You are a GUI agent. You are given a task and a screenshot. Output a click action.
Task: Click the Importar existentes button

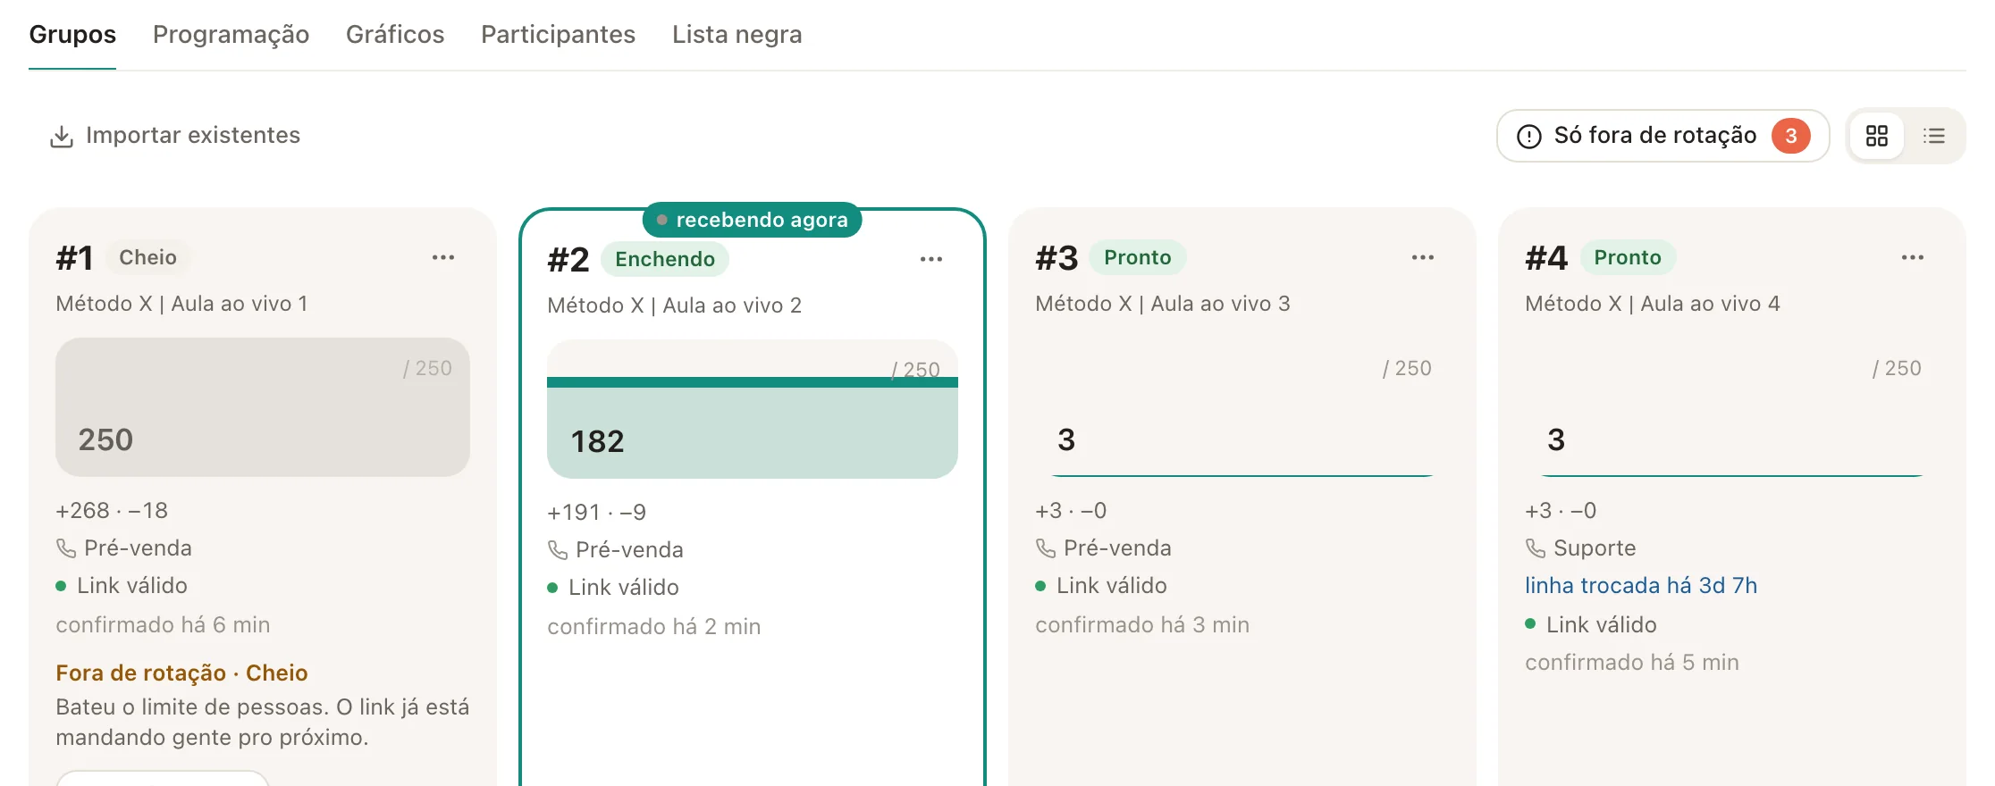175,136
